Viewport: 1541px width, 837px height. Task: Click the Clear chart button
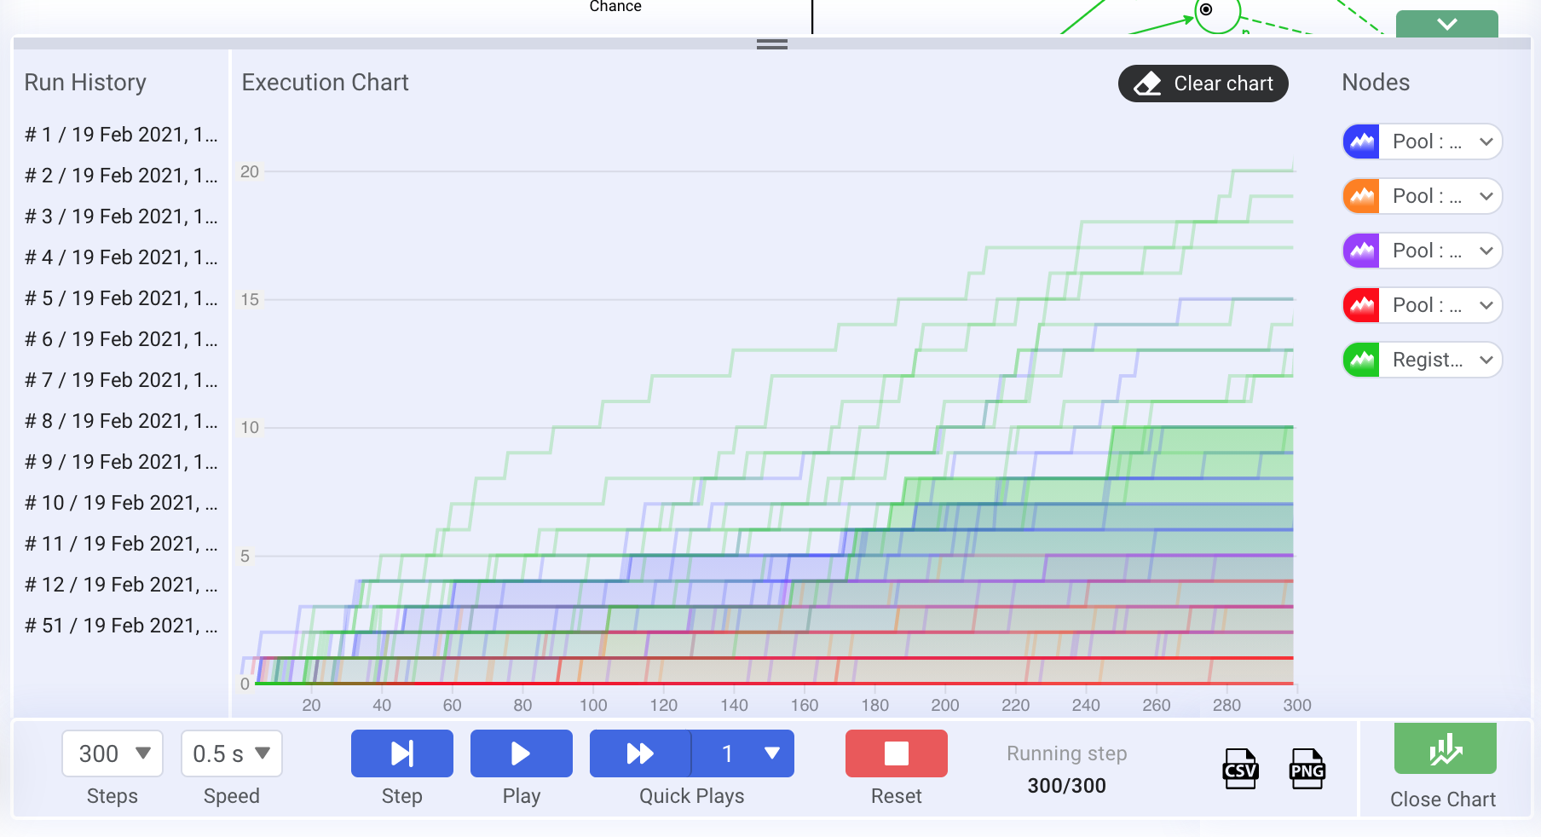coord(1203,84)
